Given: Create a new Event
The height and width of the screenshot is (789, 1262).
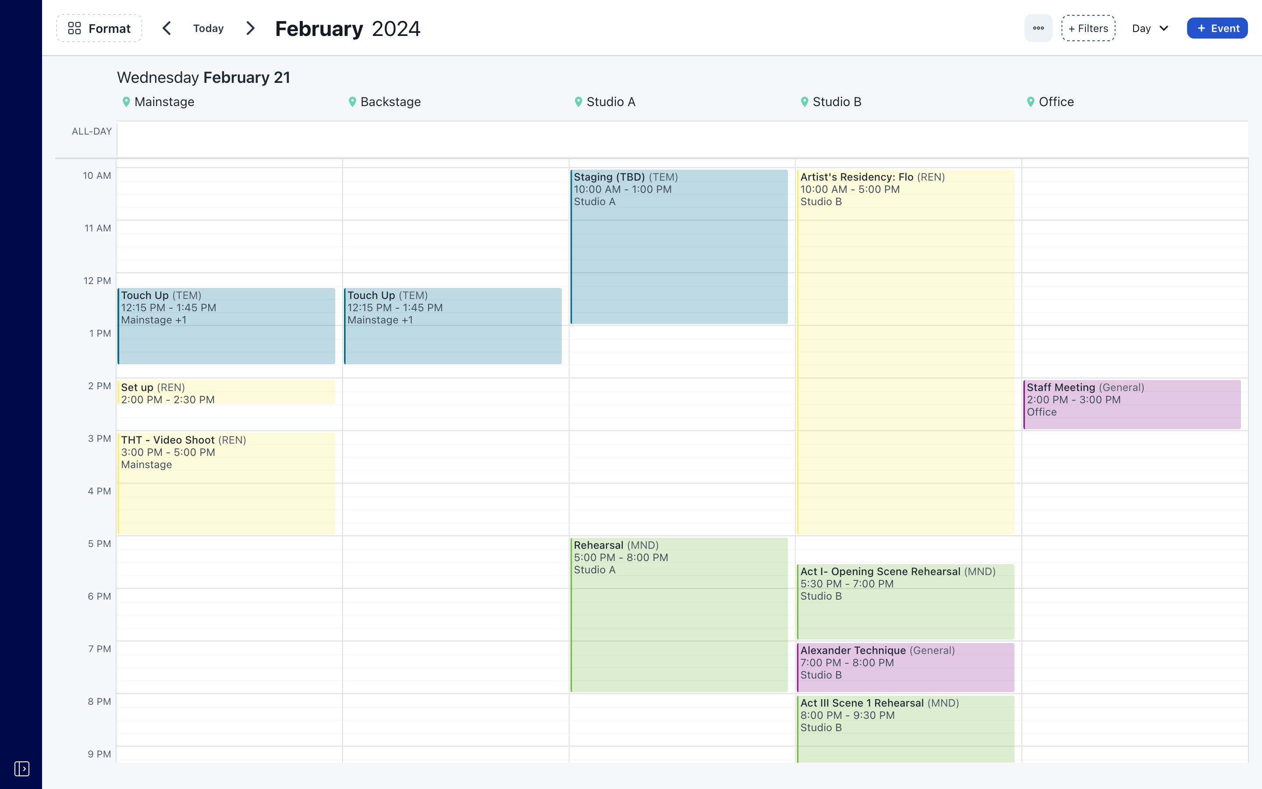Looking at the screenshot, I should [x=1216, y=28].
